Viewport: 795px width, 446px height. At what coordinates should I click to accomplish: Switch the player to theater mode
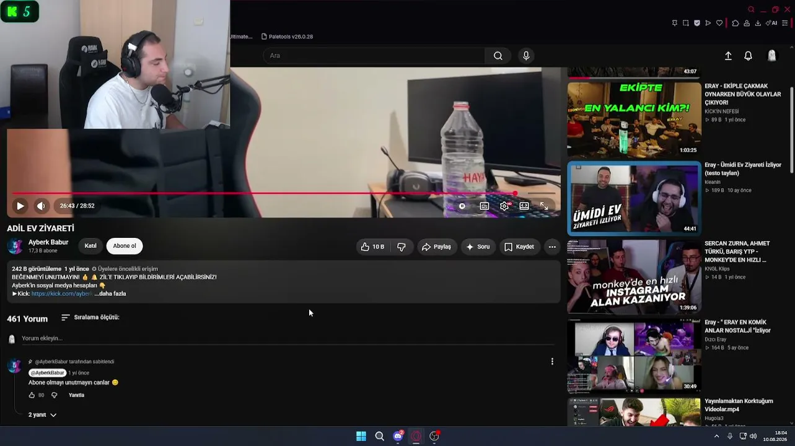coord(524,206)
